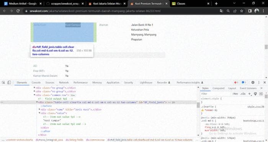Click the translate page icon in address bar
The image size is (268, 142).
[221, 11]
